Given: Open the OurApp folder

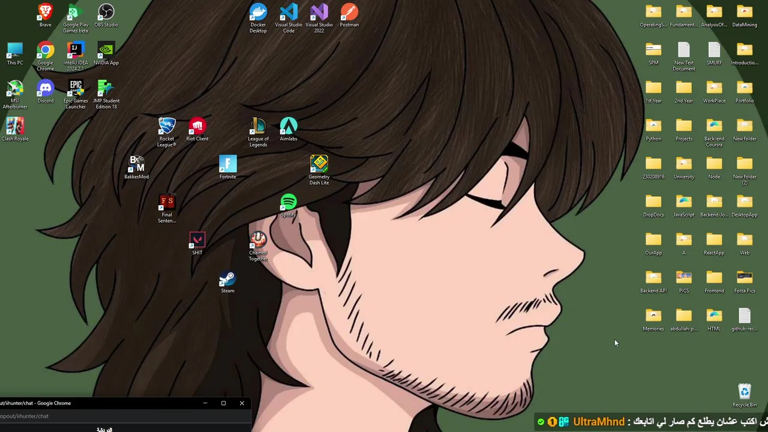Looking at the screenshot, I should (x=653, y=243).
